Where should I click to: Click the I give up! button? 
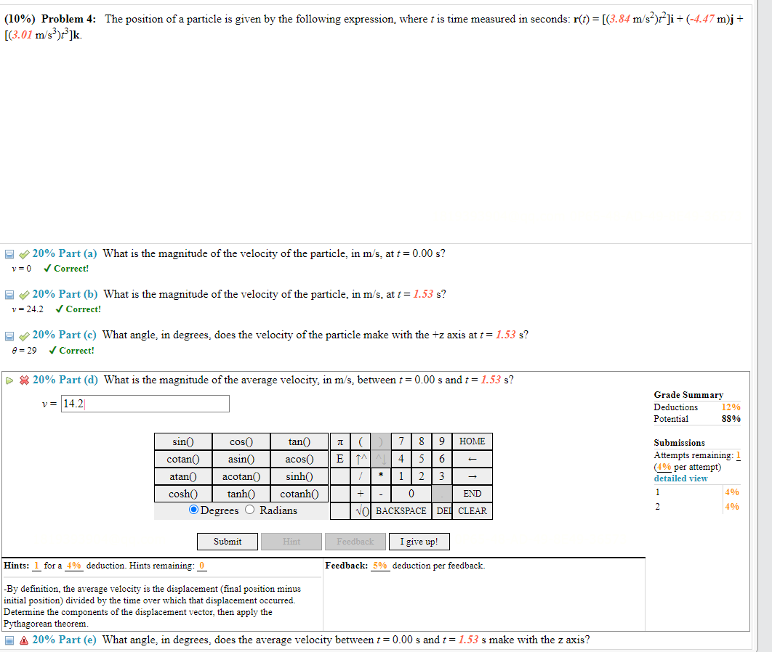coord(419,541)
